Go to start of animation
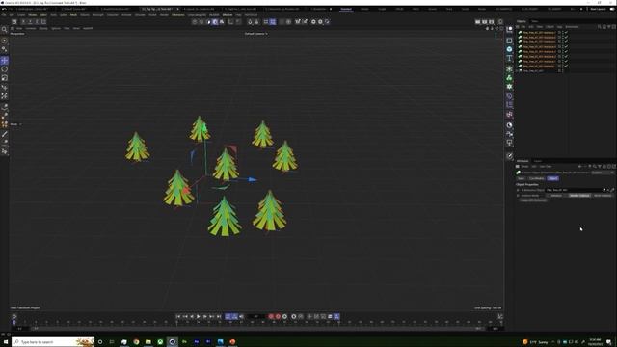Viewport: 617px width, 347px height. point(178,316)
